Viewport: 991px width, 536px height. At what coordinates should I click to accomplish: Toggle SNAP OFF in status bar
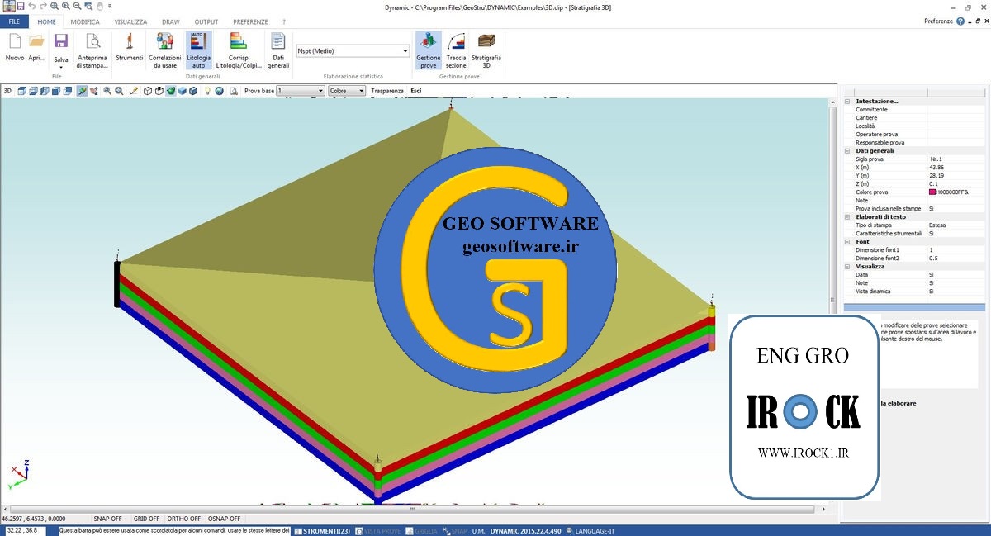tap(107, 519)
